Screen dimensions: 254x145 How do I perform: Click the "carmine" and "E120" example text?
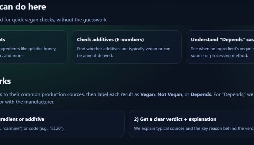[32, 128]
